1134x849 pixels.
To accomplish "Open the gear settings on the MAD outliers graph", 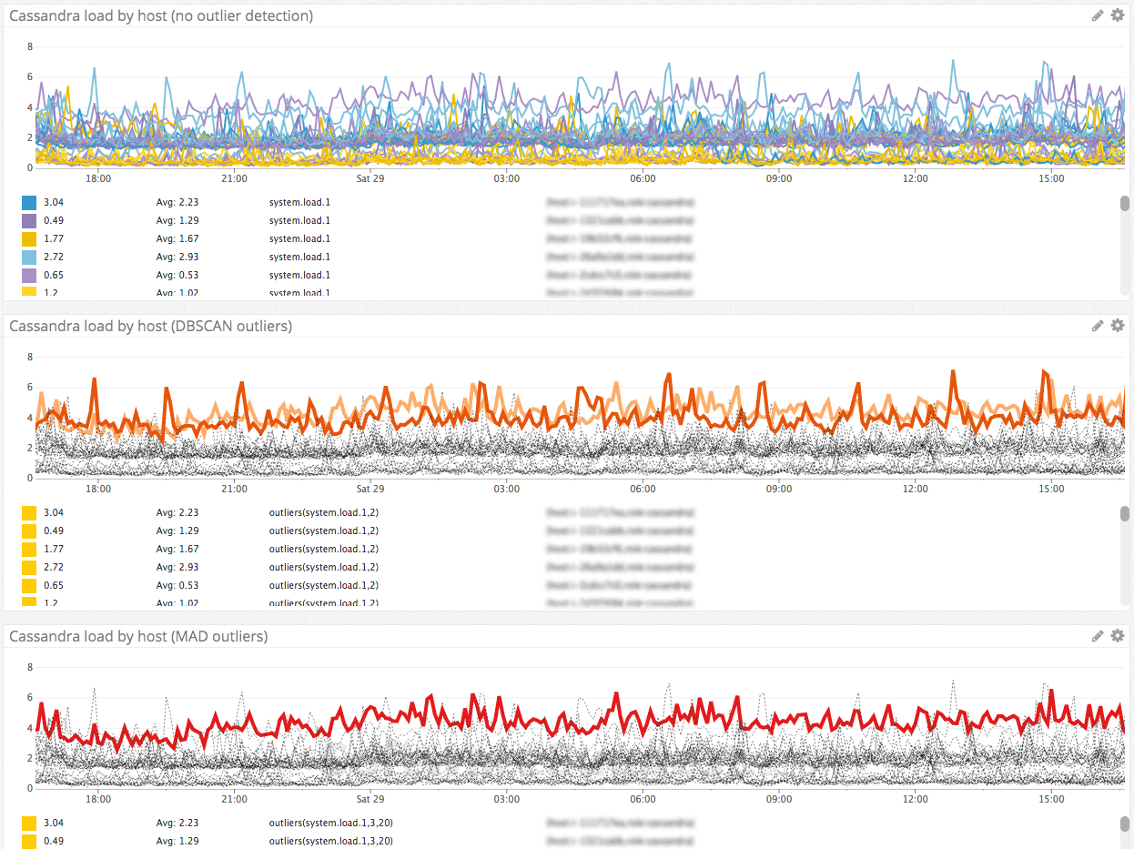I will pos(1118,636).
